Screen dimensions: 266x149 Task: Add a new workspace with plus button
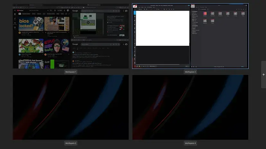pyautogui.click(x=263, y=74)
